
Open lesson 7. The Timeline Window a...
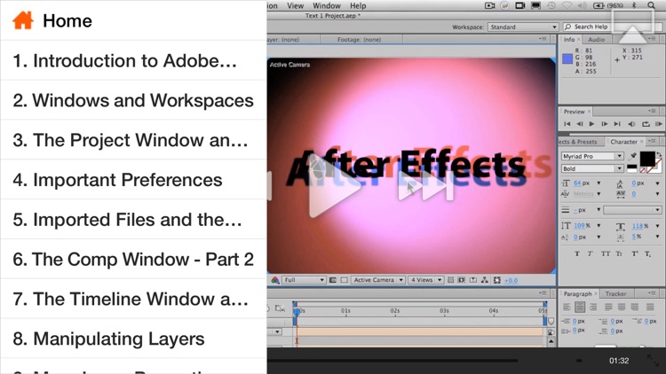tap(133, 299)
